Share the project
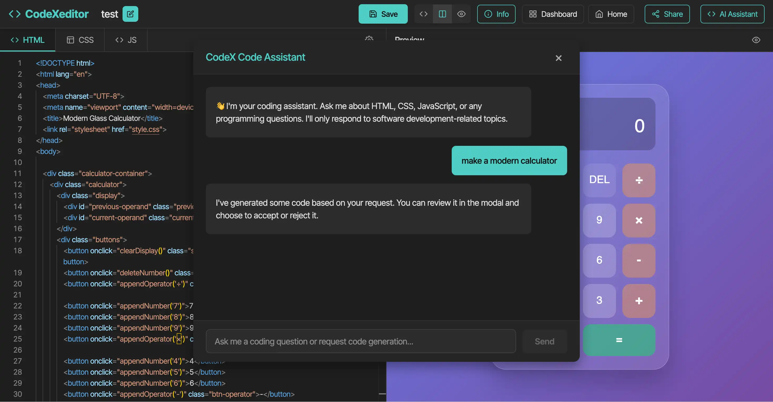 667,14
